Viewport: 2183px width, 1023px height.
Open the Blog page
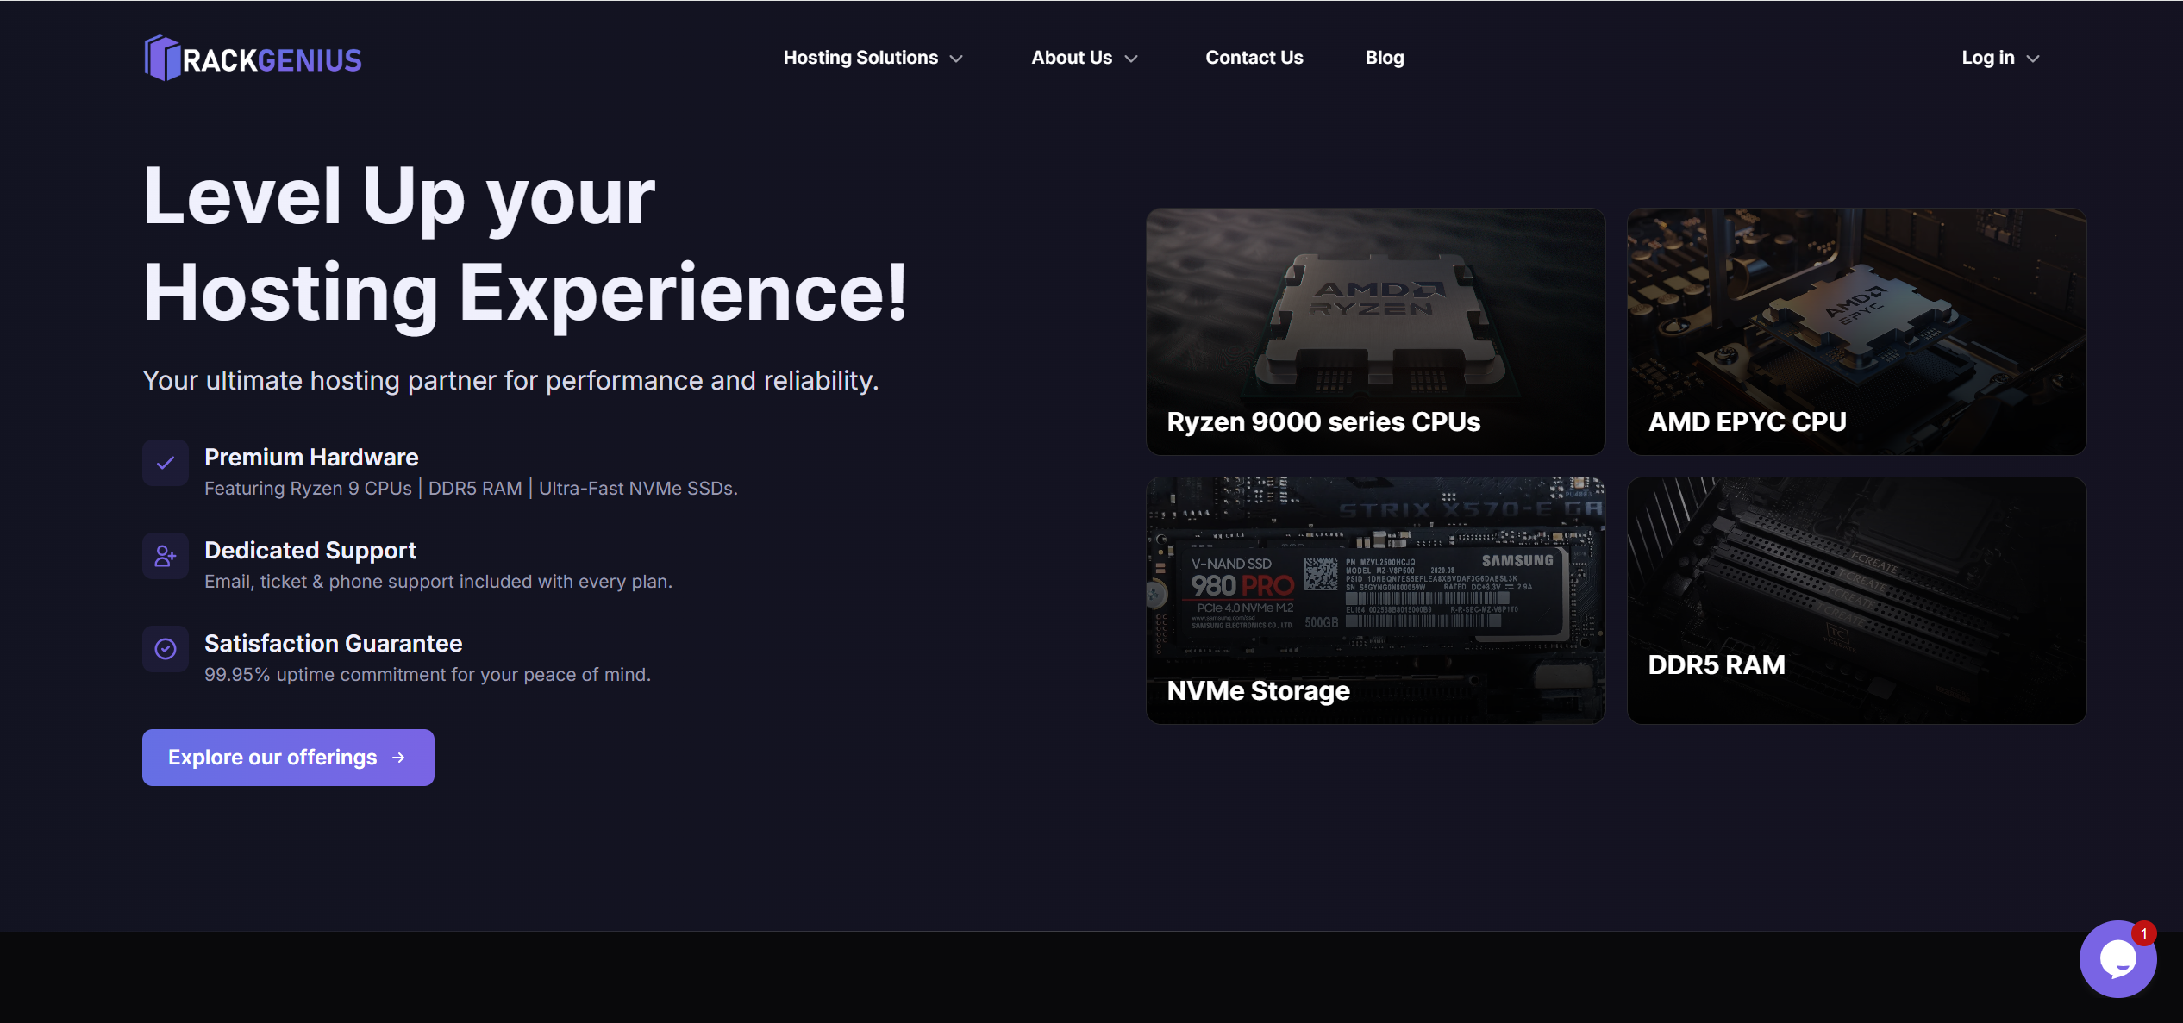point(1385,58)
